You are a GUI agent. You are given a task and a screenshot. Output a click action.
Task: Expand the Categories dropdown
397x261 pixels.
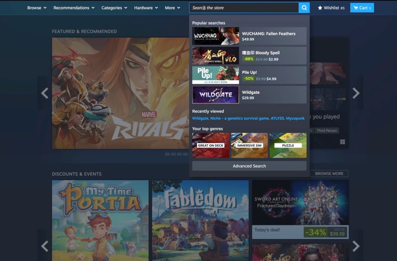point(114,8)
